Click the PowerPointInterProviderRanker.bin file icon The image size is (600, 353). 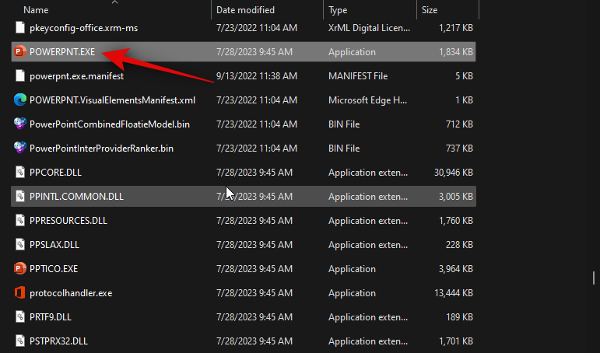pos(20,148)
